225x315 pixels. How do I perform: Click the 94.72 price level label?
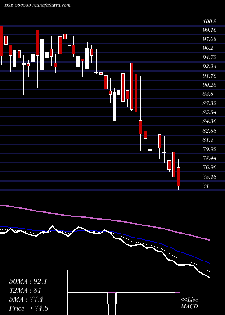point(210,58)
